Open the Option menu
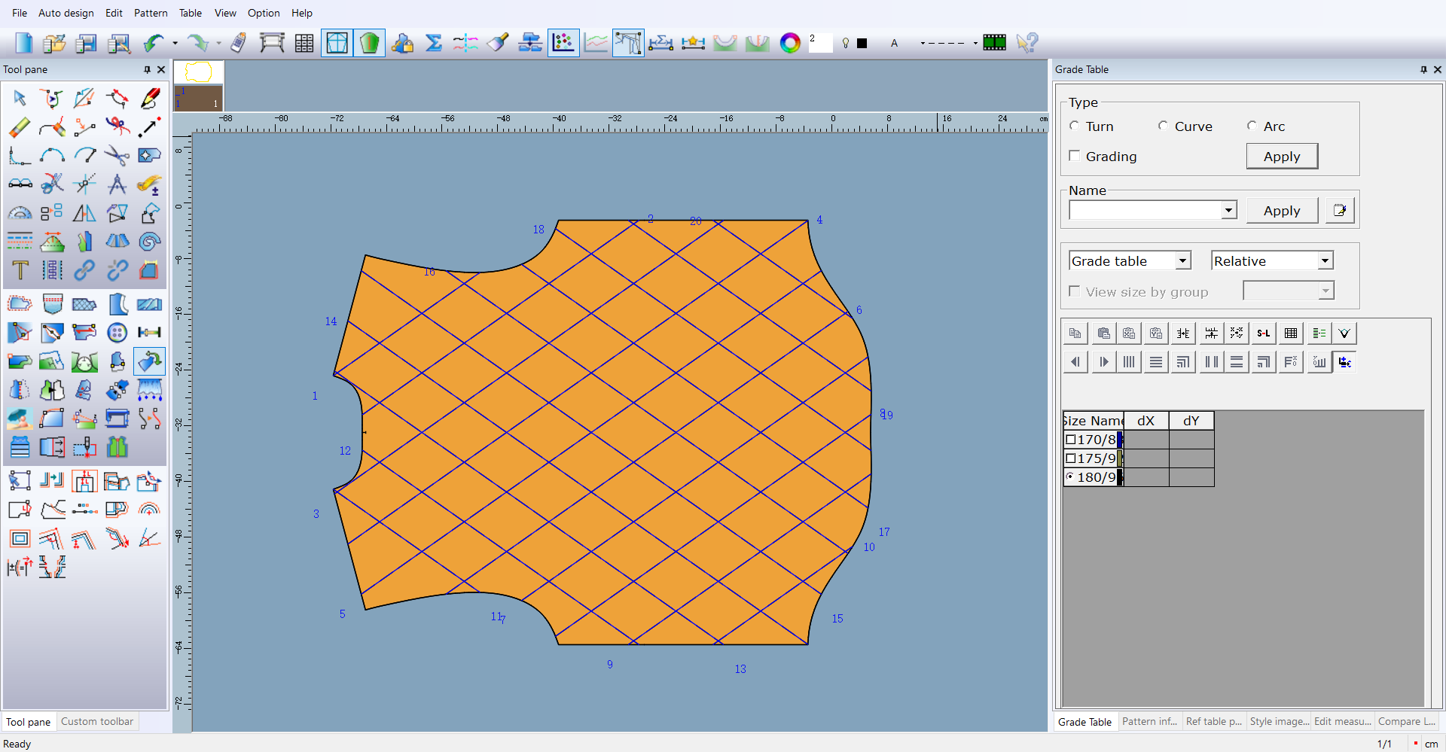Image resolution: width=1446 pixels, height=752 pixels. 264,13
